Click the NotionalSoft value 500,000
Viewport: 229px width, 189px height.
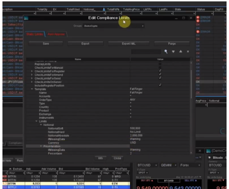(x=135, y=128)
